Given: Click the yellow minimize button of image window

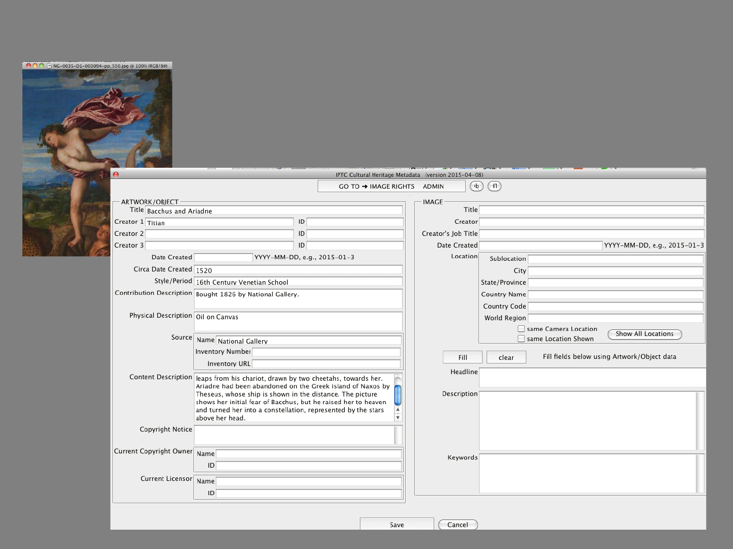Looking at the screenshot, I should coord(35,66).
